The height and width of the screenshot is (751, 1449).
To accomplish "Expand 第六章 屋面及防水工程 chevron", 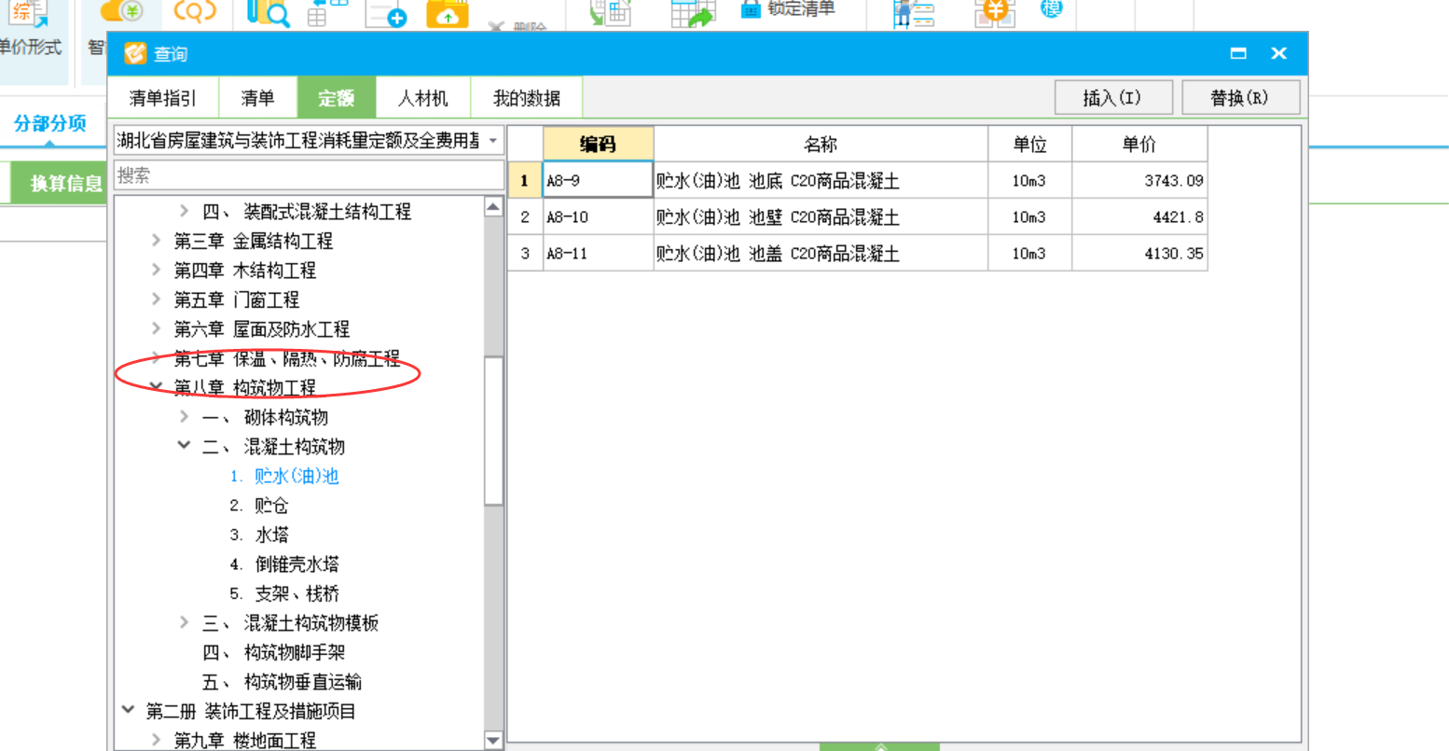I will 156,328.
